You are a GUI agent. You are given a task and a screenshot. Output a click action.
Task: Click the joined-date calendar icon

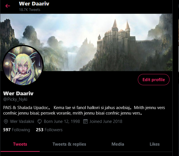point(85,121)
